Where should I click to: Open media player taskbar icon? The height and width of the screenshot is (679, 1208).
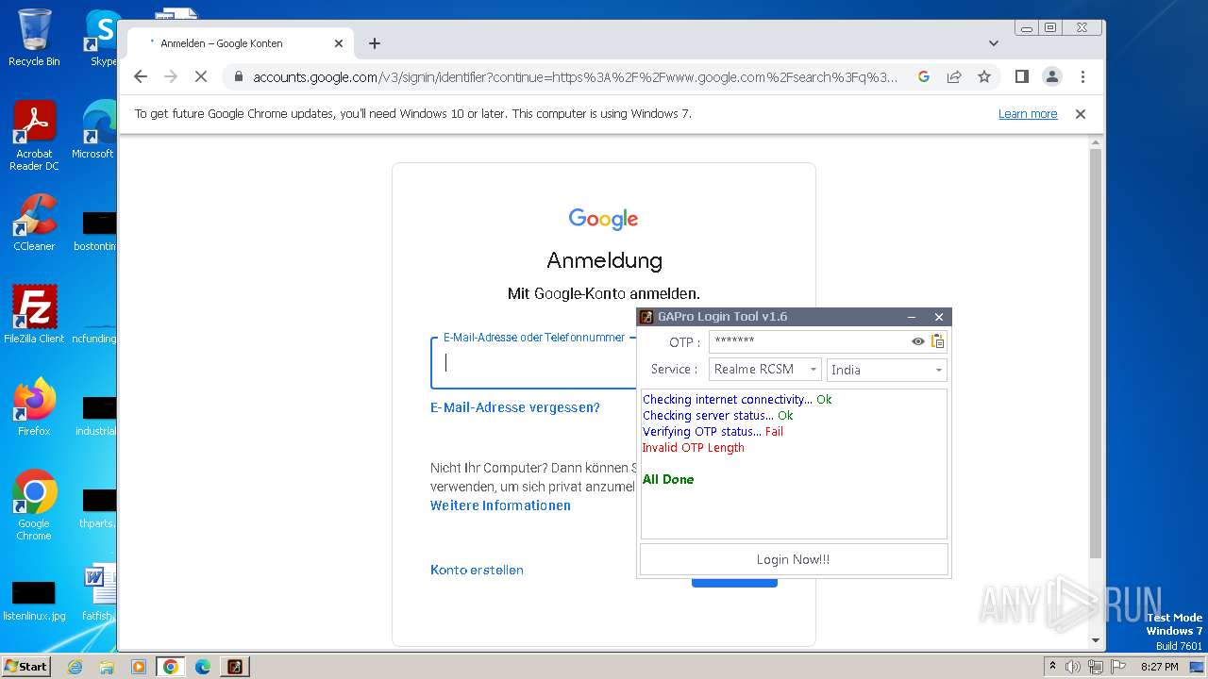click(x=139, y=667)
